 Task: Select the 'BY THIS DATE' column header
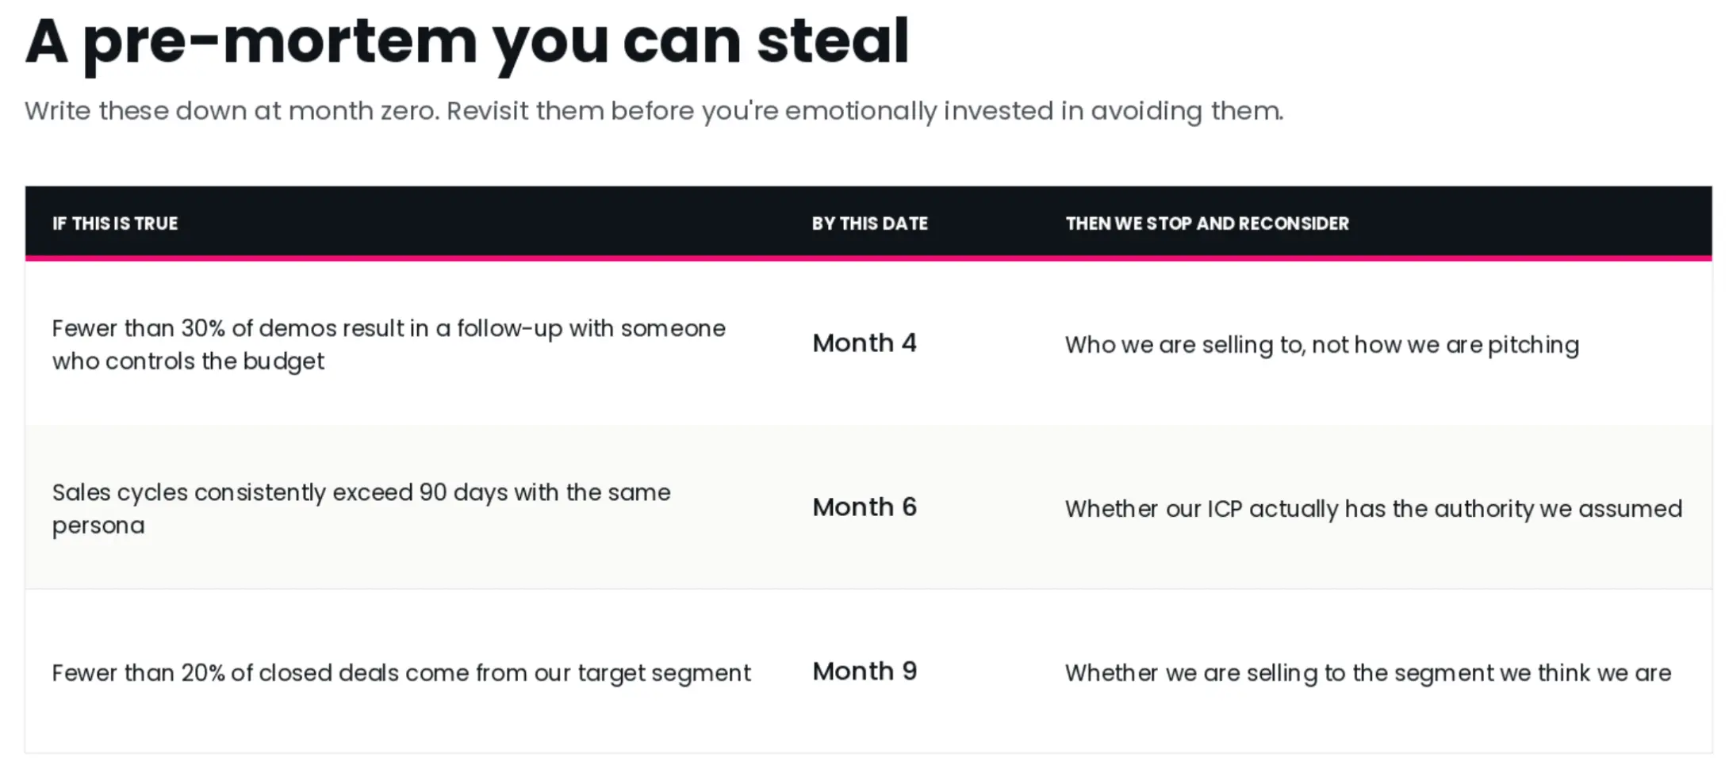coord(869,224)
